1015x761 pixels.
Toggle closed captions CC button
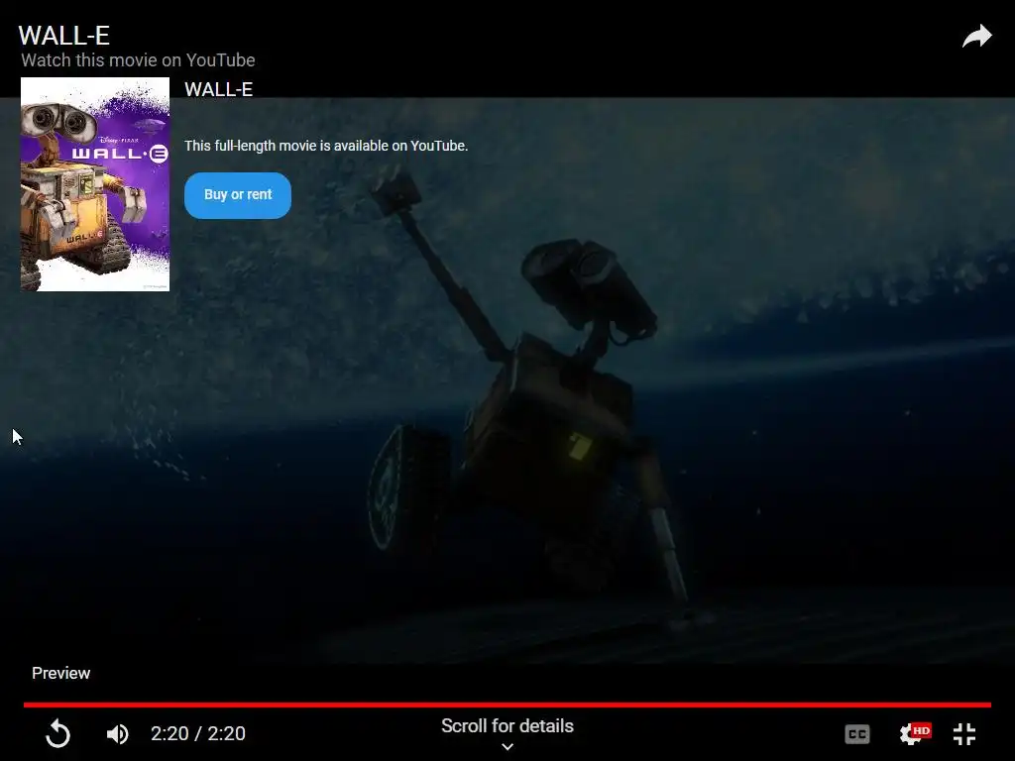coord(857,734)
